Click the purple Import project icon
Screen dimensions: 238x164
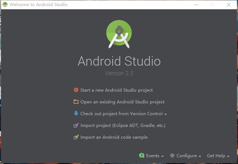pos(76,125)
